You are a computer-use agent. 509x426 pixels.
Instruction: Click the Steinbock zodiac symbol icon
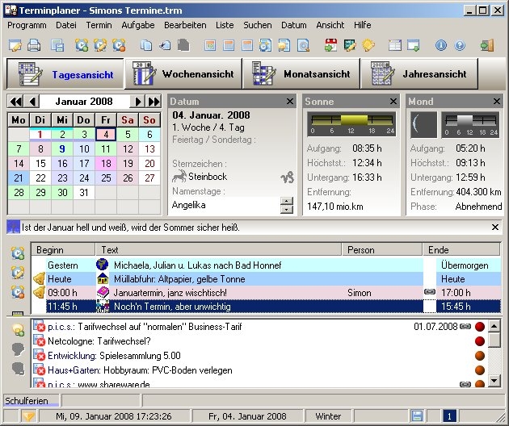(x=286, y=177)
